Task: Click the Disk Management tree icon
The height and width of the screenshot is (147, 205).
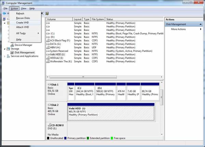Action: pyautogui.click(x=12, y=52)
